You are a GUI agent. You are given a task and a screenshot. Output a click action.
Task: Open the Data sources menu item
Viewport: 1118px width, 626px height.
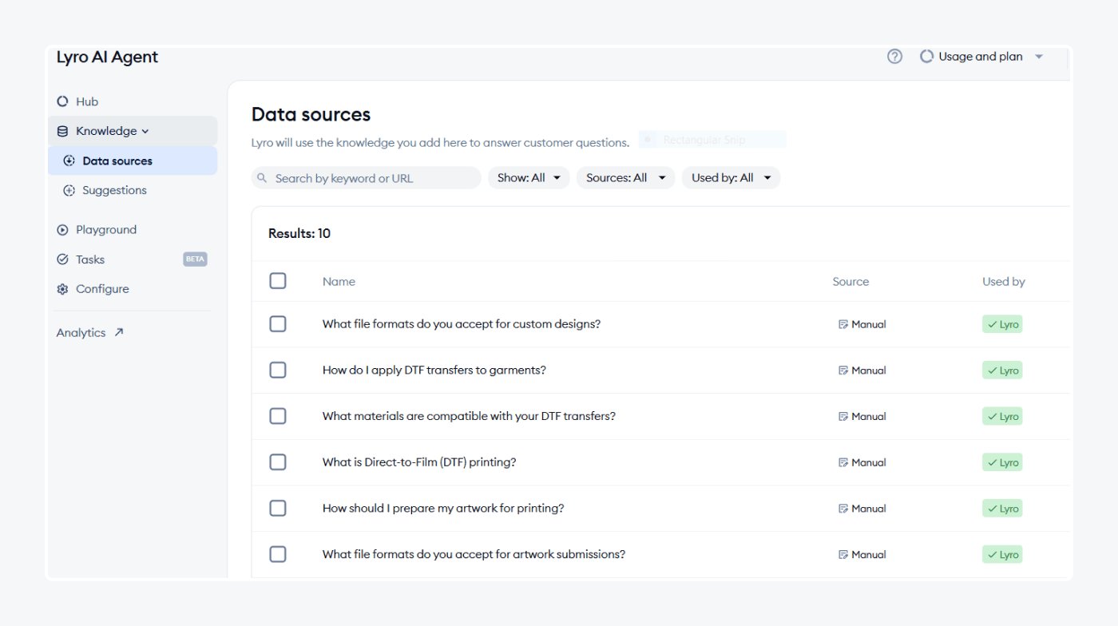(117, 160)
